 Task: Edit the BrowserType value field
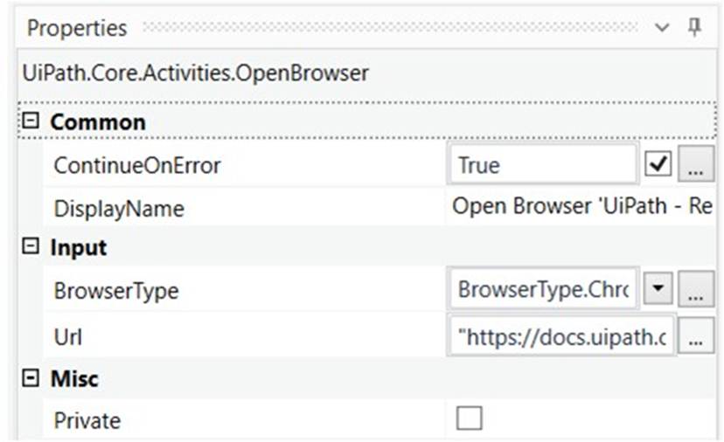point(542,289)
